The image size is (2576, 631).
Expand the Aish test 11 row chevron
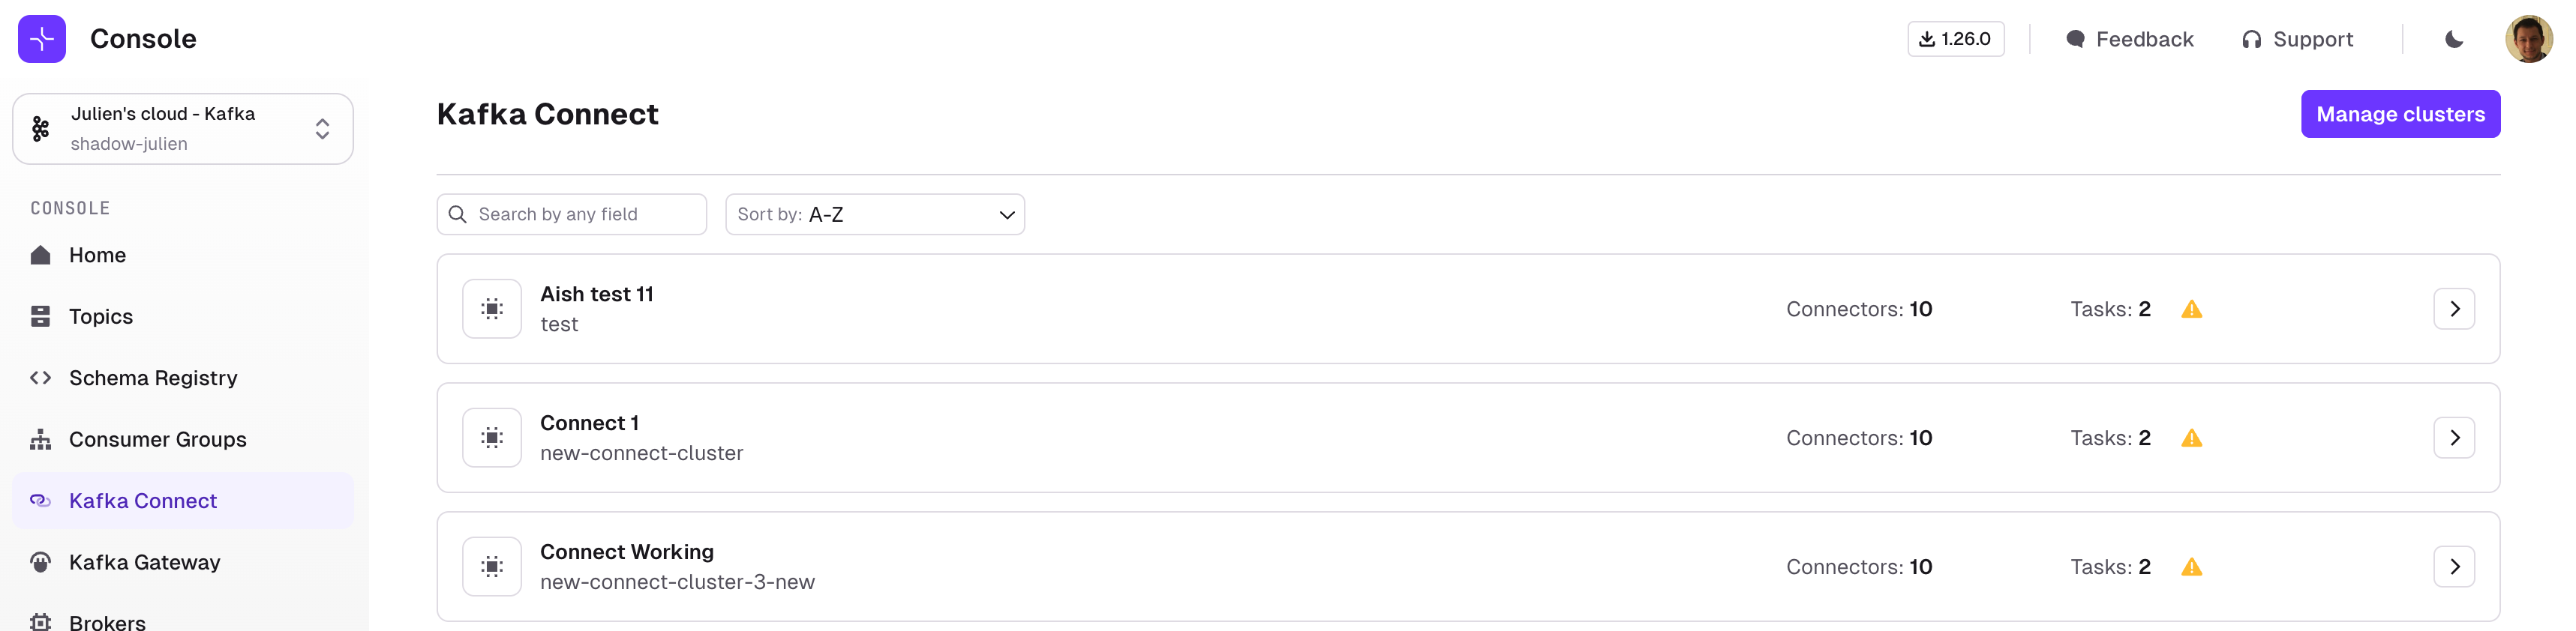2453,310
